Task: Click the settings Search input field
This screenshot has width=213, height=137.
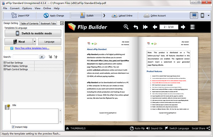Action: [26, 57]
